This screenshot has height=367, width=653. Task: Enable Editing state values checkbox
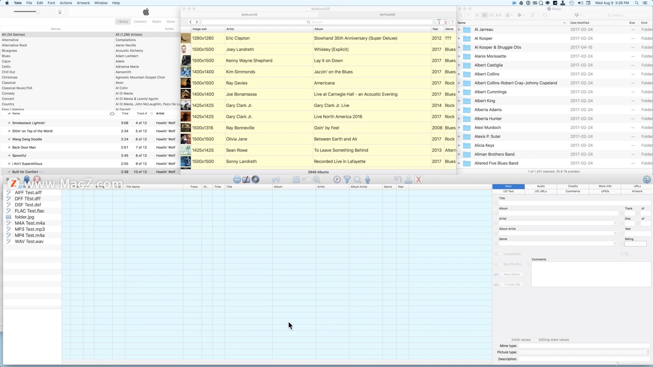536,340
